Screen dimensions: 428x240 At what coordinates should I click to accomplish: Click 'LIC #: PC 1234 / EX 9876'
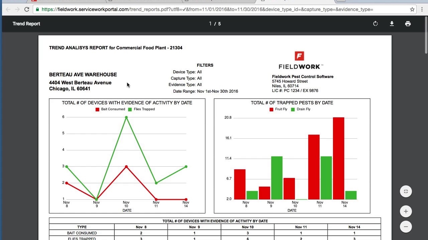[295, 91]
